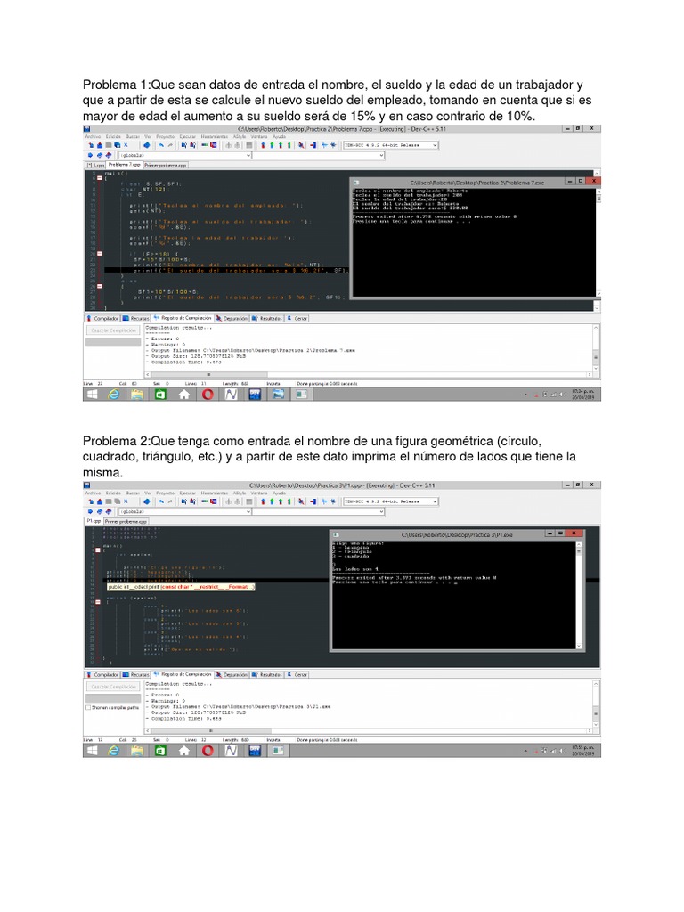Click Redo arrow in Problema 7.cpp toolbar
Image resolution: width=684 pixels, height=912 pixels.
click(170, 145)
